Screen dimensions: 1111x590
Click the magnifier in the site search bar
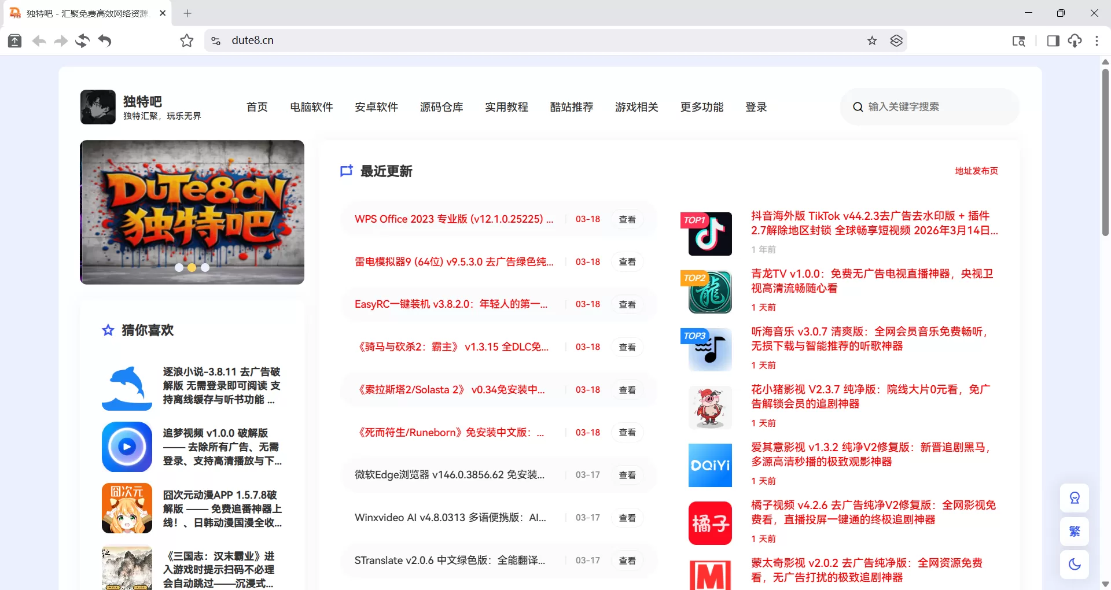(858, 107)
